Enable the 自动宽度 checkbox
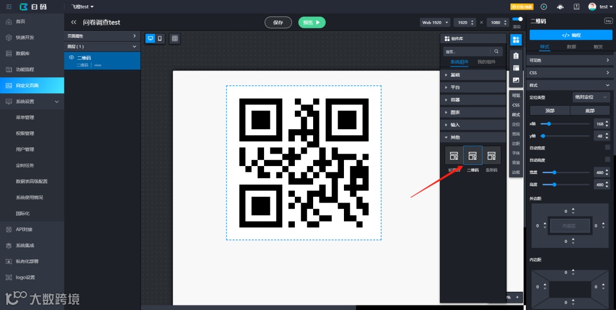The height and width of the screenshot is (310, 616). 607,147
